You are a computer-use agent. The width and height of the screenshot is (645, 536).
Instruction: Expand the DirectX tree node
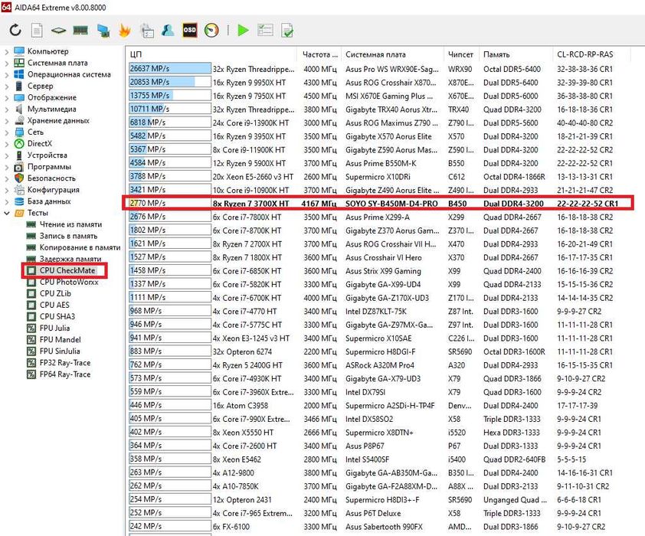pyautogui.click(x=7, y=144)
